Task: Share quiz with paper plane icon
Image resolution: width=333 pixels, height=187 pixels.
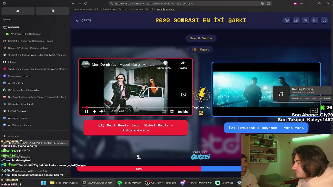Action: click(305, 20)
